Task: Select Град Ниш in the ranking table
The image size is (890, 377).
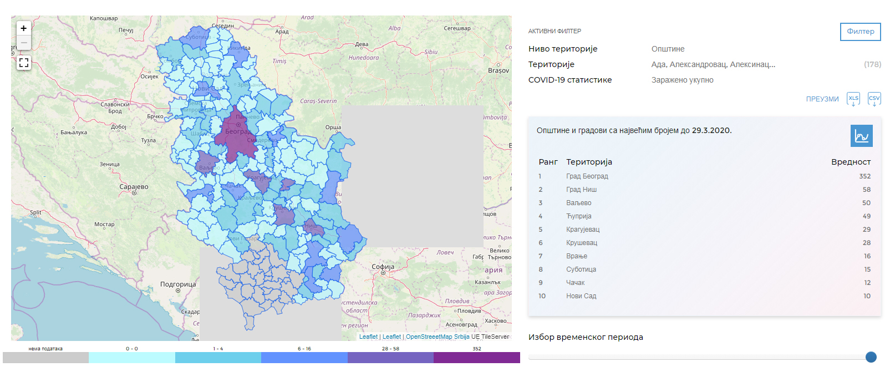Action: (704, 190)
